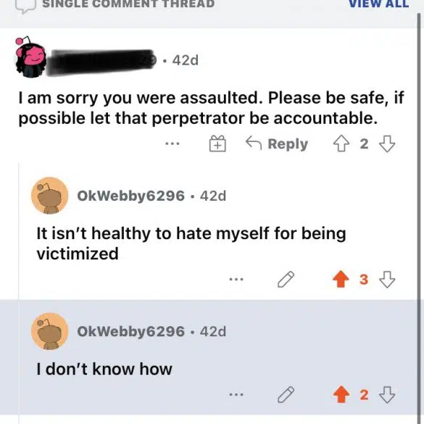Edit the "I don't know how" comment

286,395
